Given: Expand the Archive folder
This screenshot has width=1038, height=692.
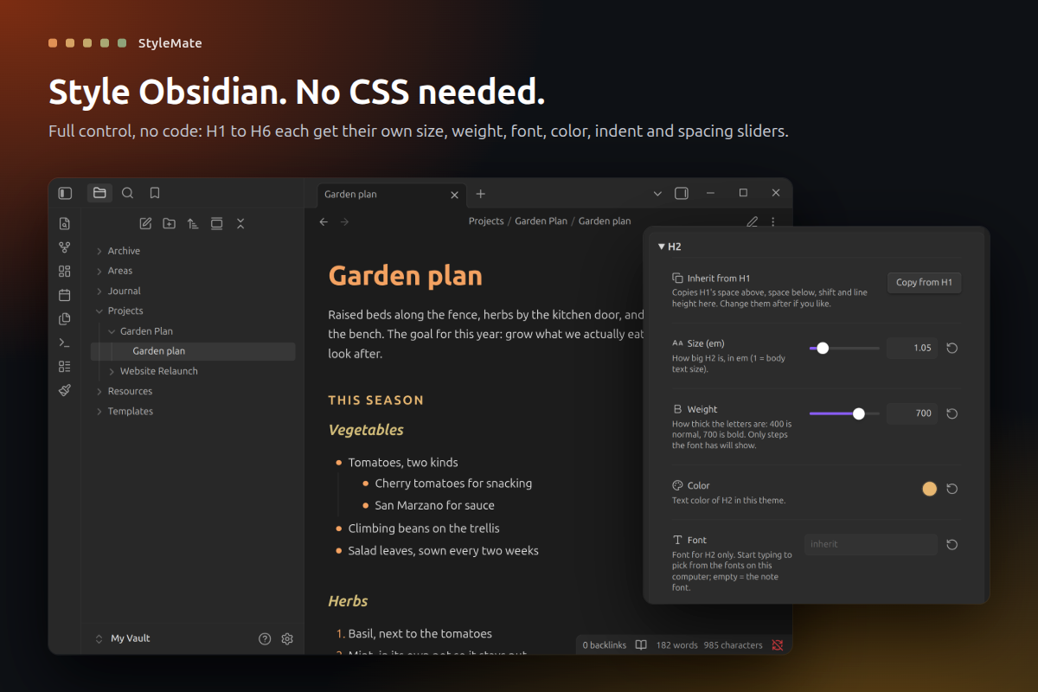Looking at the screenshot, I should pyautogui.click(x=99, y=251).
